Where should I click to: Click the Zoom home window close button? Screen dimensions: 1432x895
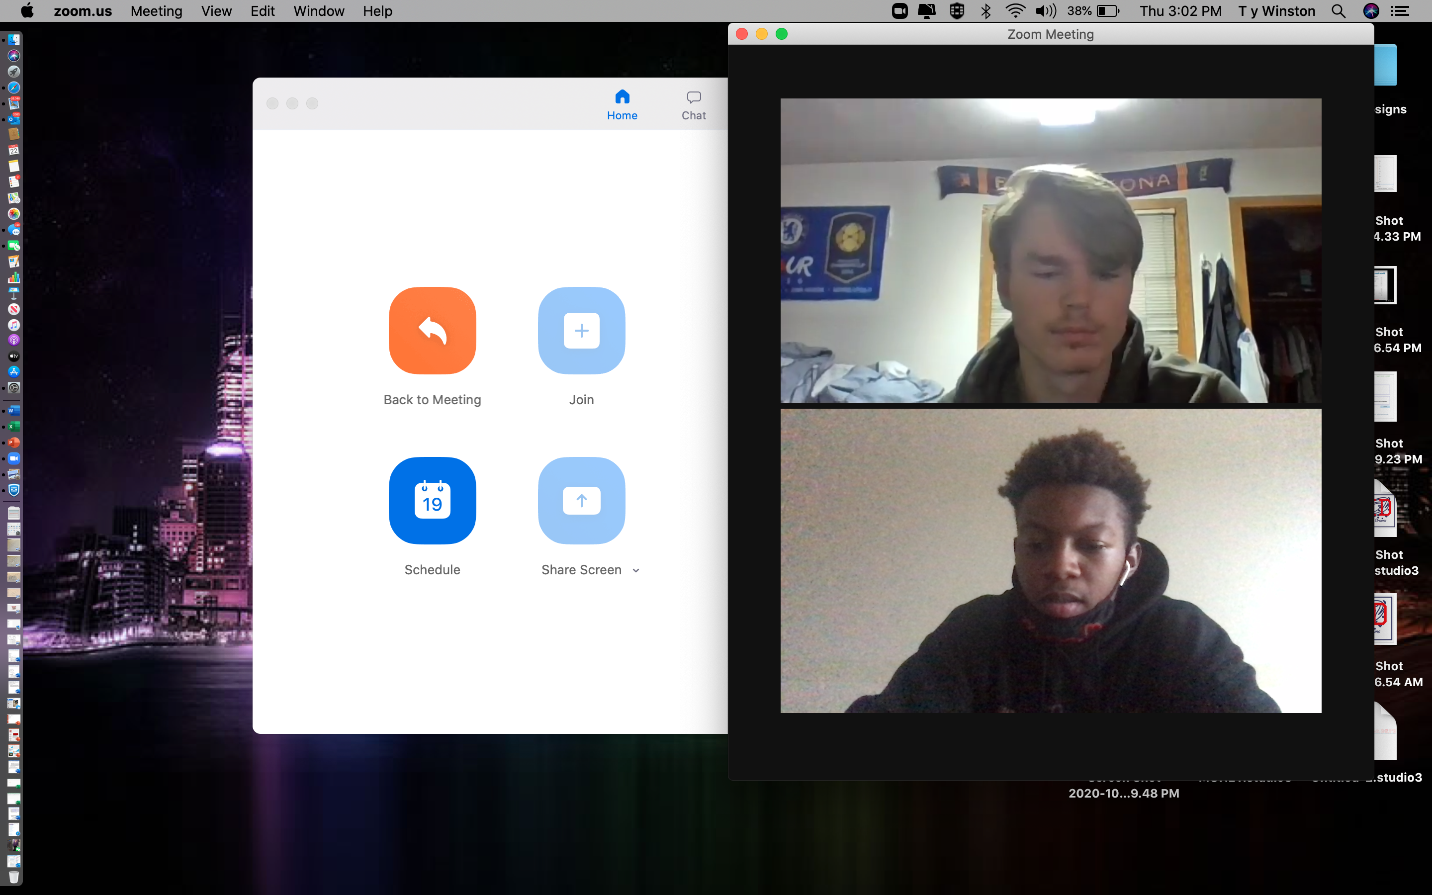tap(272, 103)
